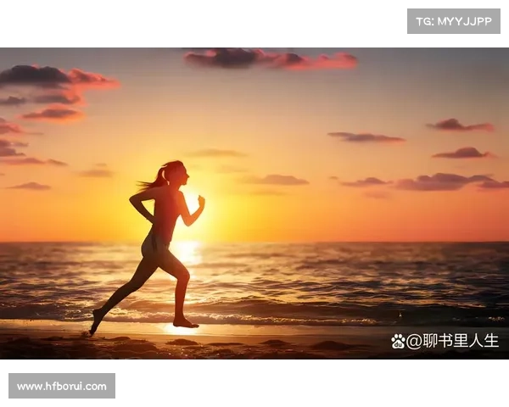
Task: Click the orange sky left of the runner
Action: click(x=76, y=212)
